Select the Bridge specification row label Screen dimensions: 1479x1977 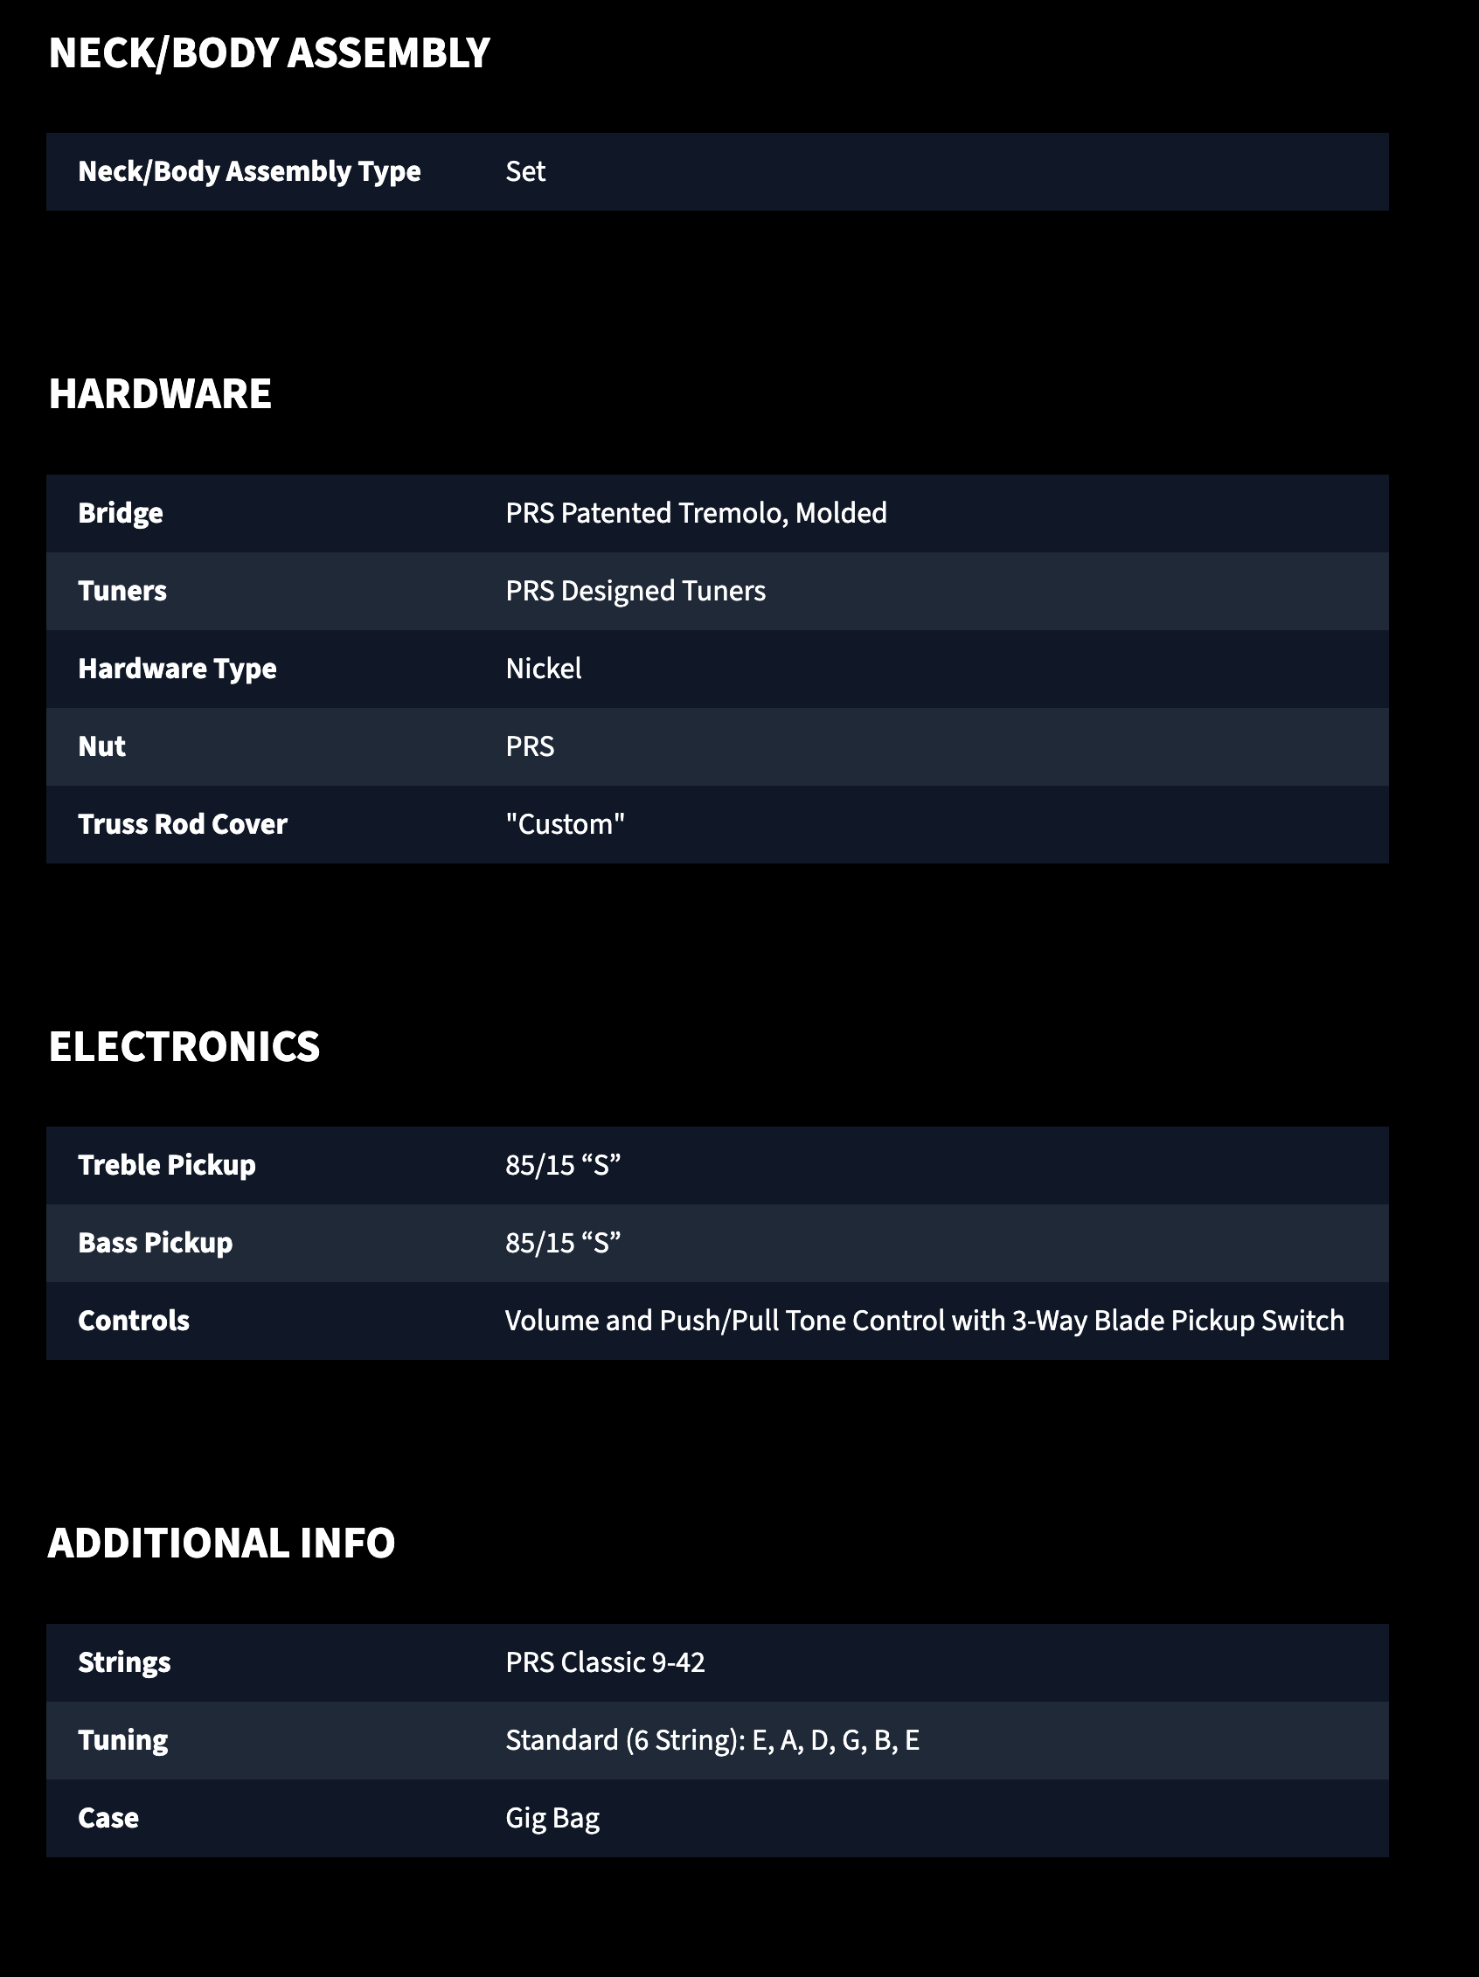[121, 513]
